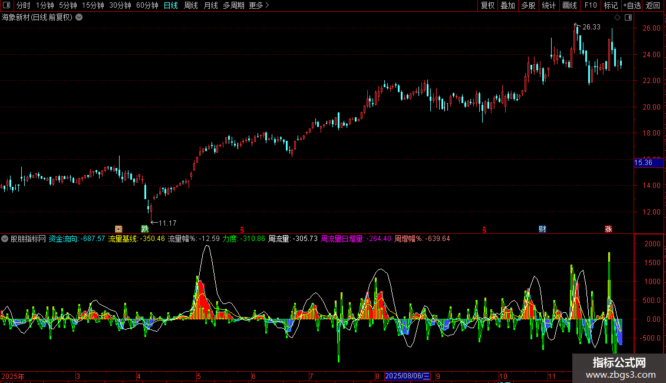Open the 多周期 multi-period view
This screenshot has width=666, height=383.
(x=233, y=5)
